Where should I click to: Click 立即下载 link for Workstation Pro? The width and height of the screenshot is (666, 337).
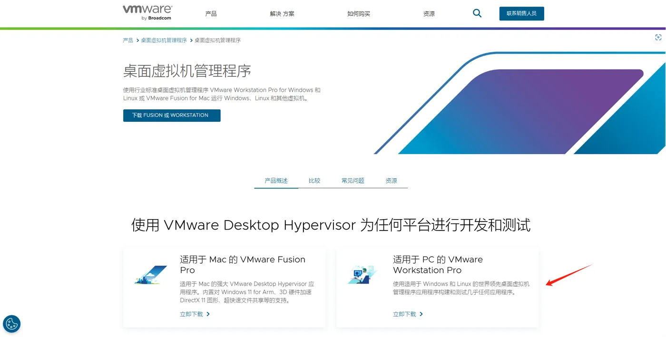(404, 314)
